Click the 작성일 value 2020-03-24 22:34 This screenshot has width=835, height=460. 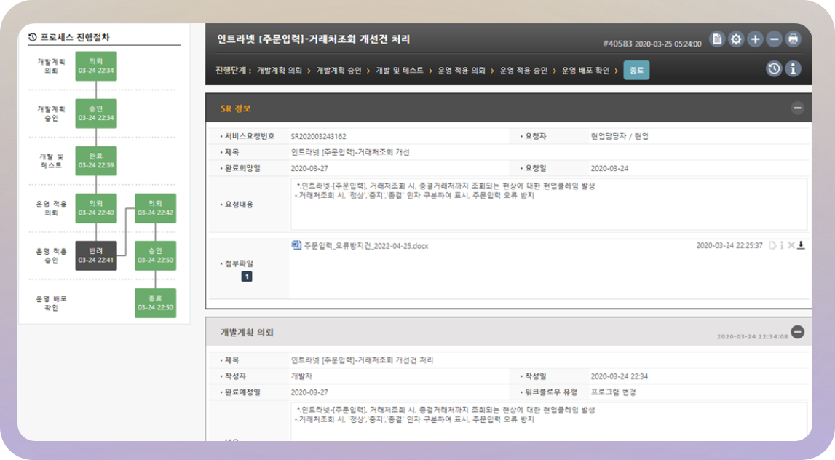[x=620, y=376]
